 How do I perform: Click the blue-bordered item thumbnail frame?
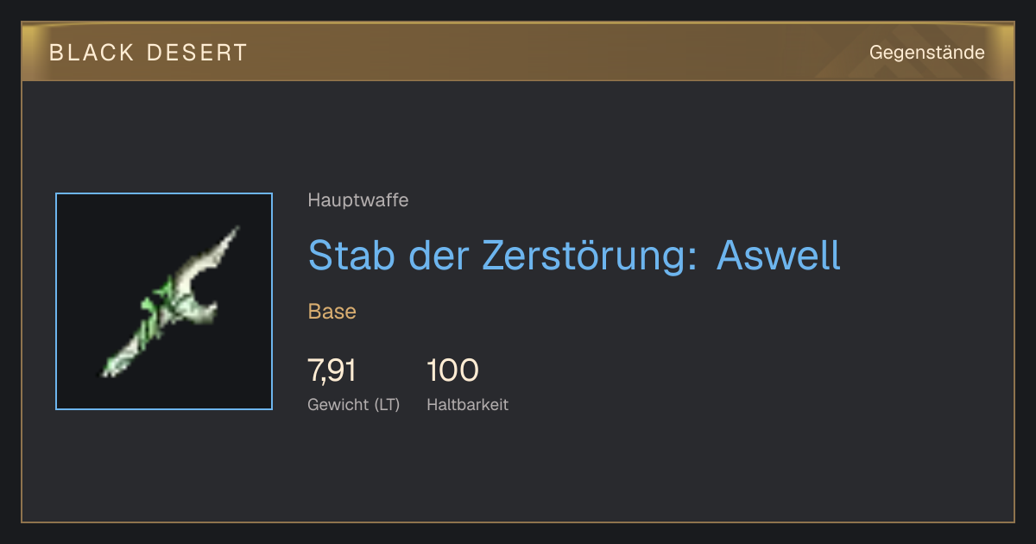click(x=164, y=301)
